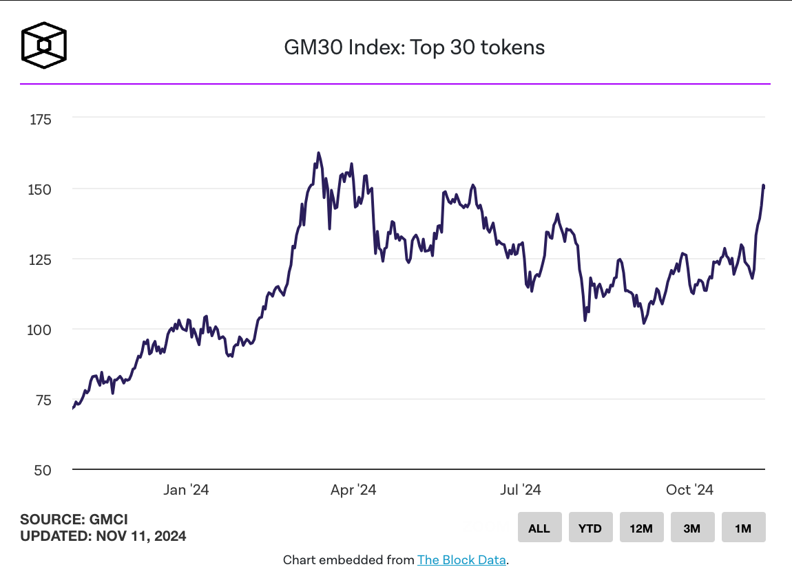Screen dimensions: 792x578
Task: Click the March 2024 peak on line
Action: point(318,153)
